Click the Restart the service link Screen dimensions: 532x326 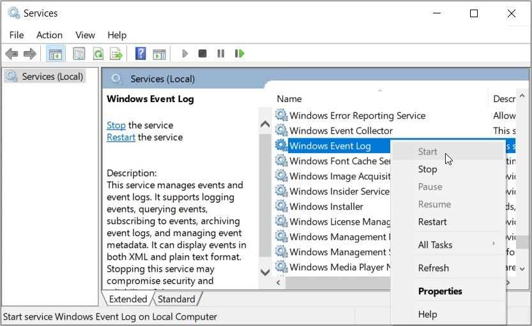click(121, 137)
